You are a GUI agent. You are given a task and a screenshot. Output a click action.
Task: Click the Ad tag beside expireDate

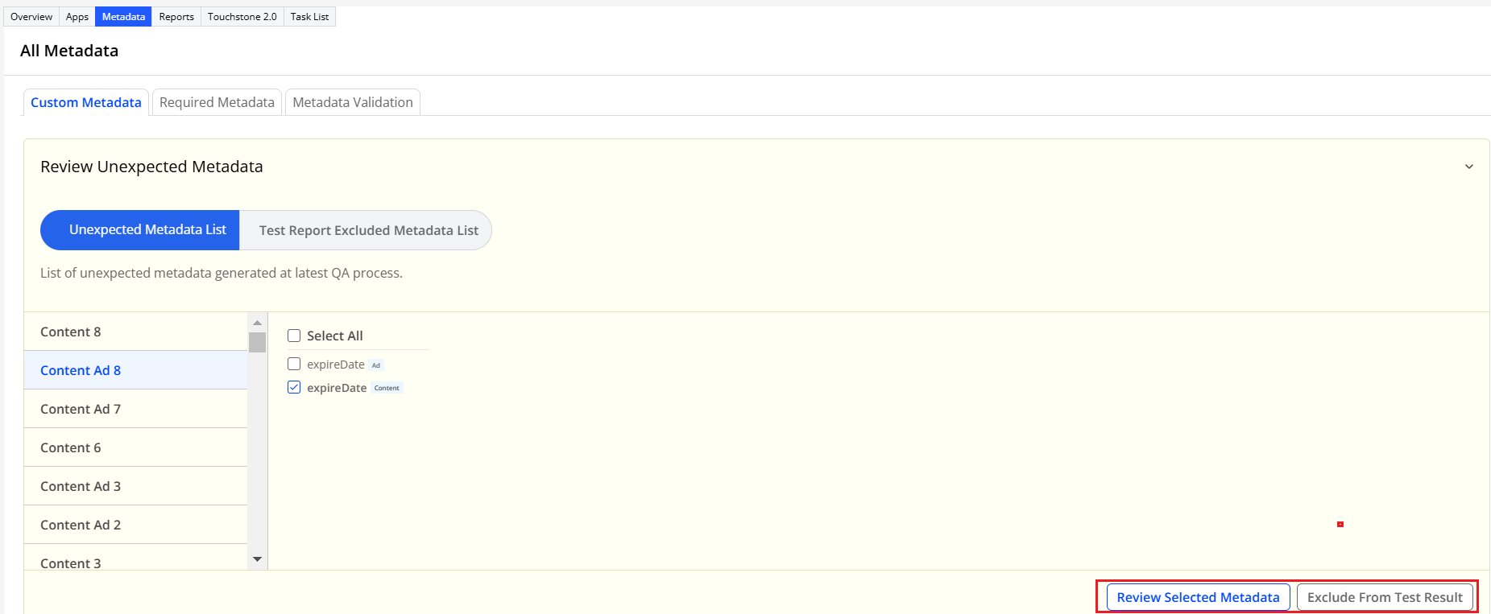[376, 365]
